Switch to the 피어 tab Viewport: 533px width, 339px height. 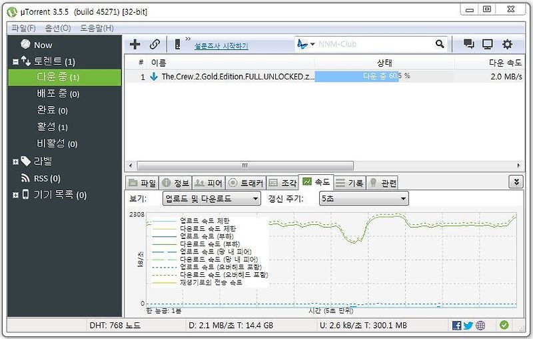pos(209,183)
